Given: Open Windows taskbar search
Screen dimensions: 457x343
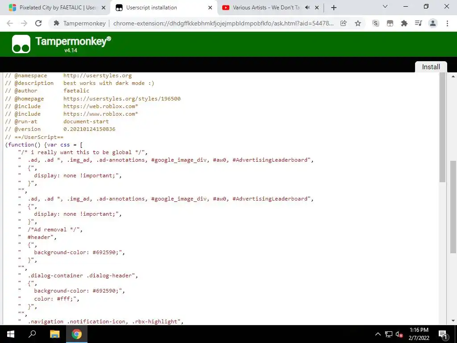Looking at the screenshot, I should 32,334.
